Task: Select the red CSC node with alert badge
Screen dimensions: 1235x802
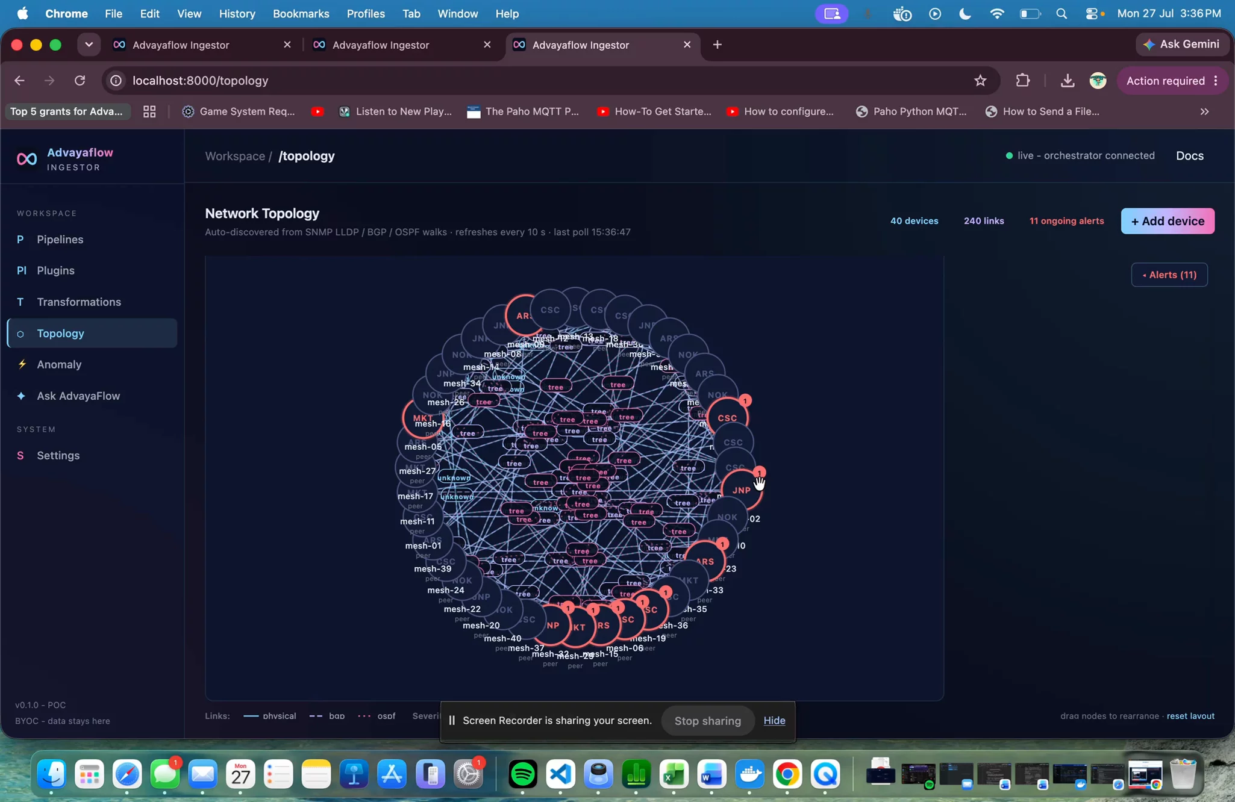Action: click(727, 418)
